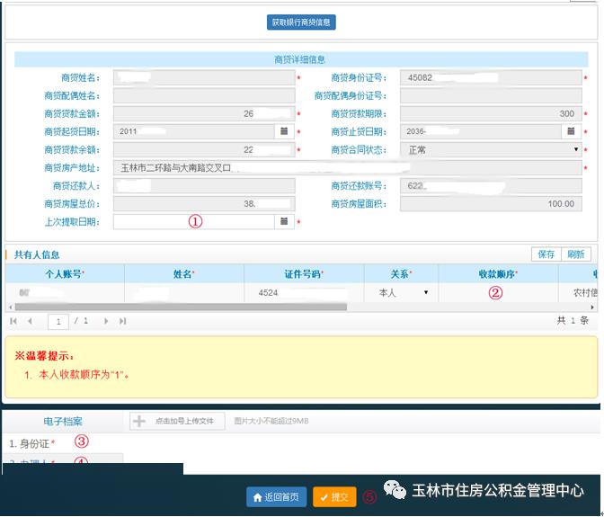Click the 收款顺序 column header
The height and width of the screenshot is (517, 604).
click(498, 274)
